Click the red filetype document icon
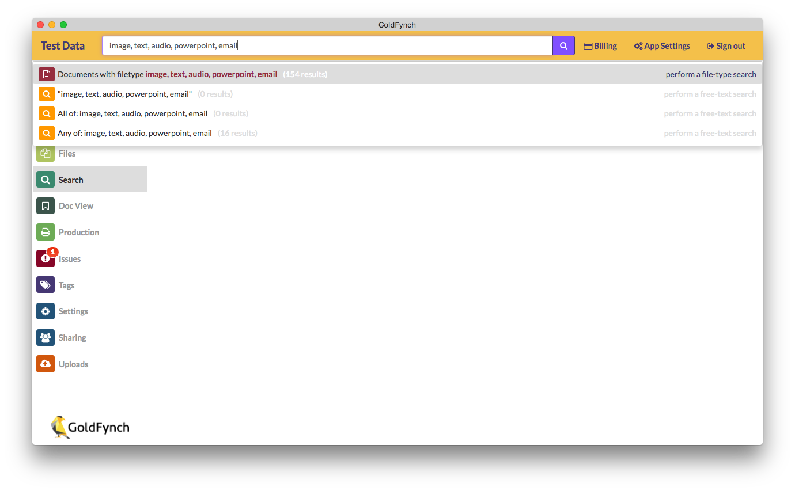The width and height of the screenshot is (795, 491). coord(46,74)
